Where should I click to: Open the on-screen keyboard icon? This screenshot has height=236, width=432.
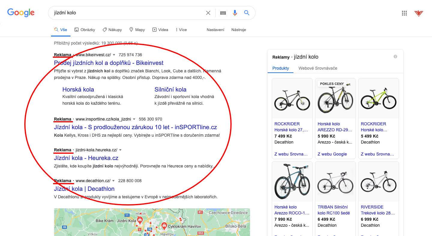coord(223,13)
